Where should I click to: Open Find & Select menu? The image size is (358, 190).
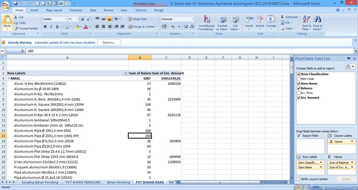(x=318, y=23)
